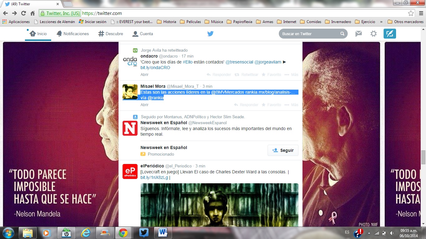Open the Cuenta tab
Image resolution: width=426 pixels, height=239 pixels.
(x=143, y=34)
